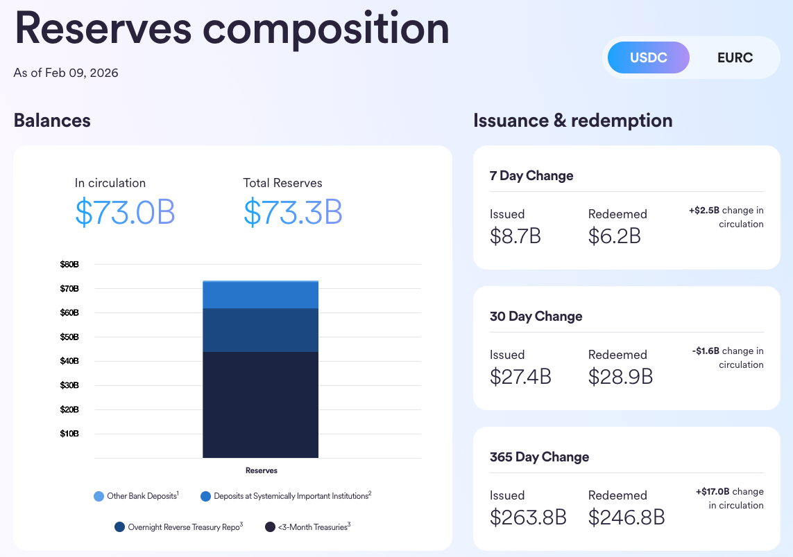The height and width of the screenshot is (557, 793).
Task: Select the dark navy <3-Month Treasuries bar segment
Action: coord(260,405)
